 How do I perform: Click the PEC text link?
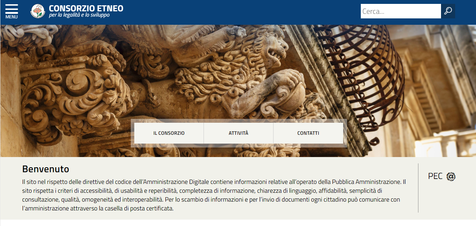(435, 176)
